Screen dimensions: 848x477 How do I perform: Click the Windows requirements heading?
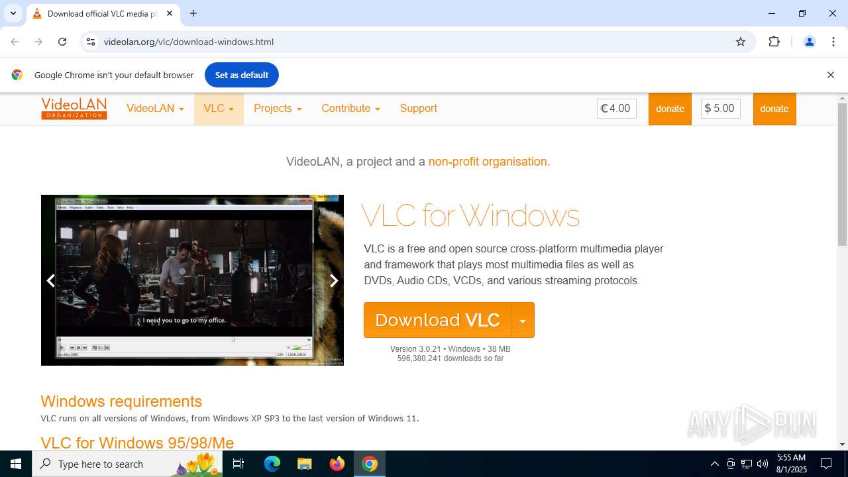click(121, 401)
